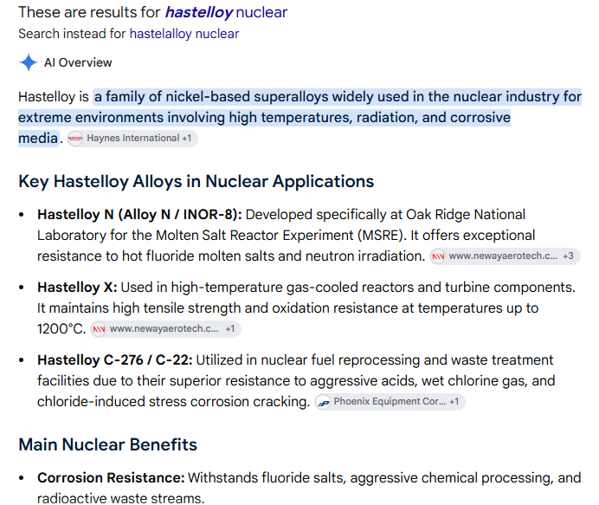Click the 'hastelloy nuclear' corrected search link

(x=226, y=13)
